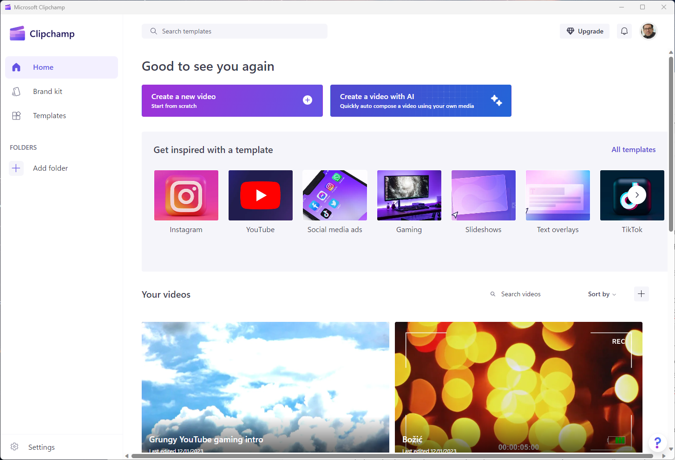Click the magnifier icon beside Search videos
Viewport: 675px width, 460px height.
click(493, 294)
